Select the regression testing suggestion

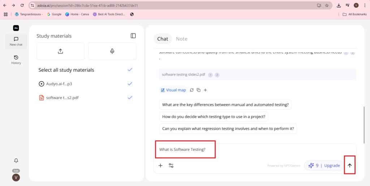[228, 129]
